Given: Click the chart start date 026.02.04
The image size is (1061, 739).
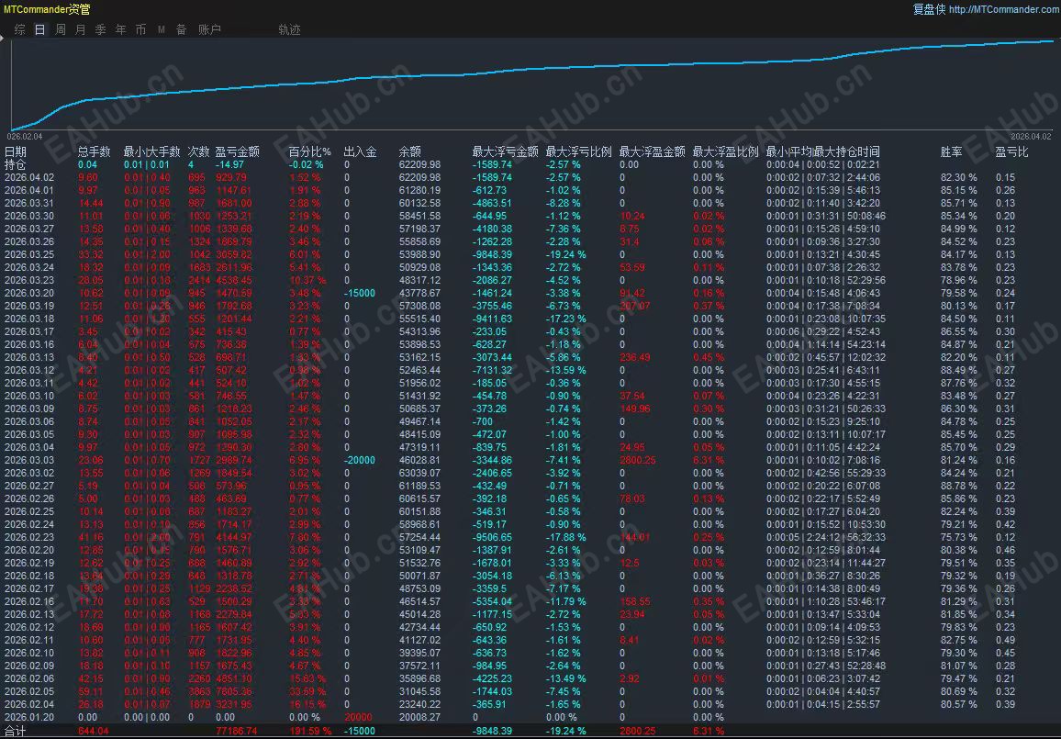Looking at the screenshot, I should pyautogui.click(x=25, y=136).
